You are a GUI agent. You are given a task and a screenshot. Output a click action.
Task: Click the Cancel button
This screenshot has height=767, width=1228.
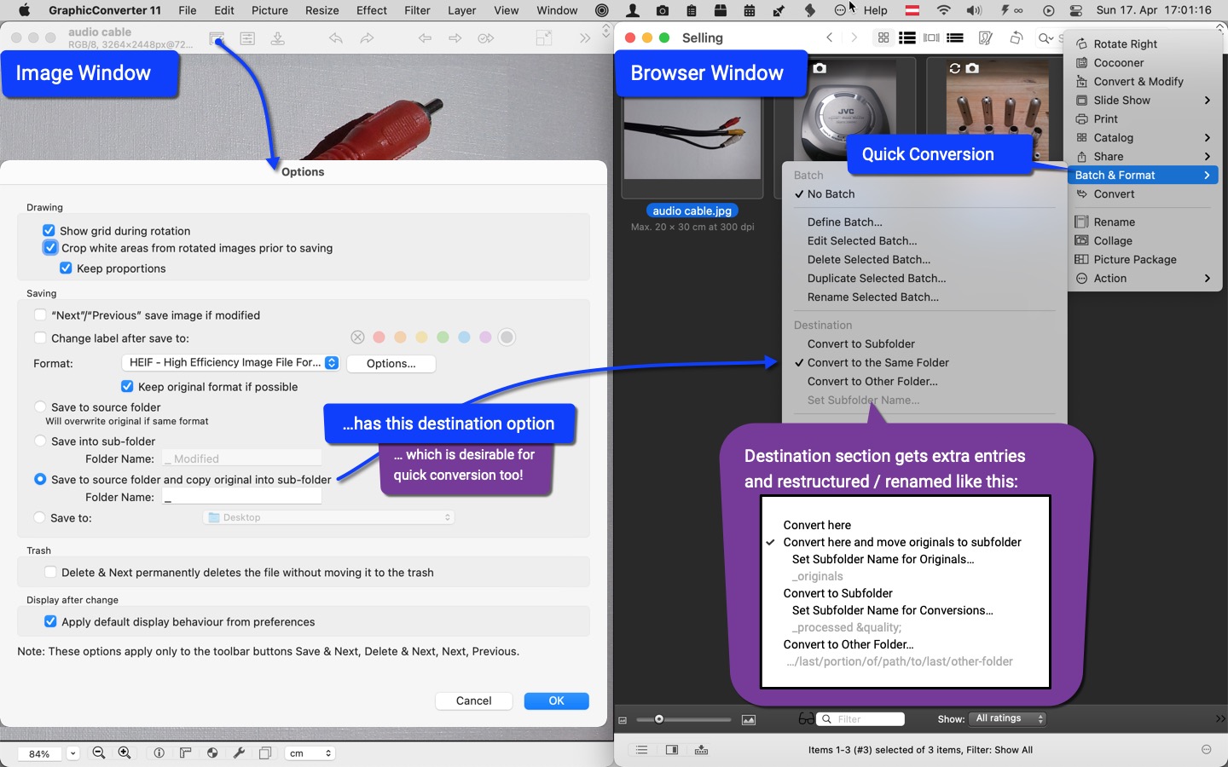point(473,701)
